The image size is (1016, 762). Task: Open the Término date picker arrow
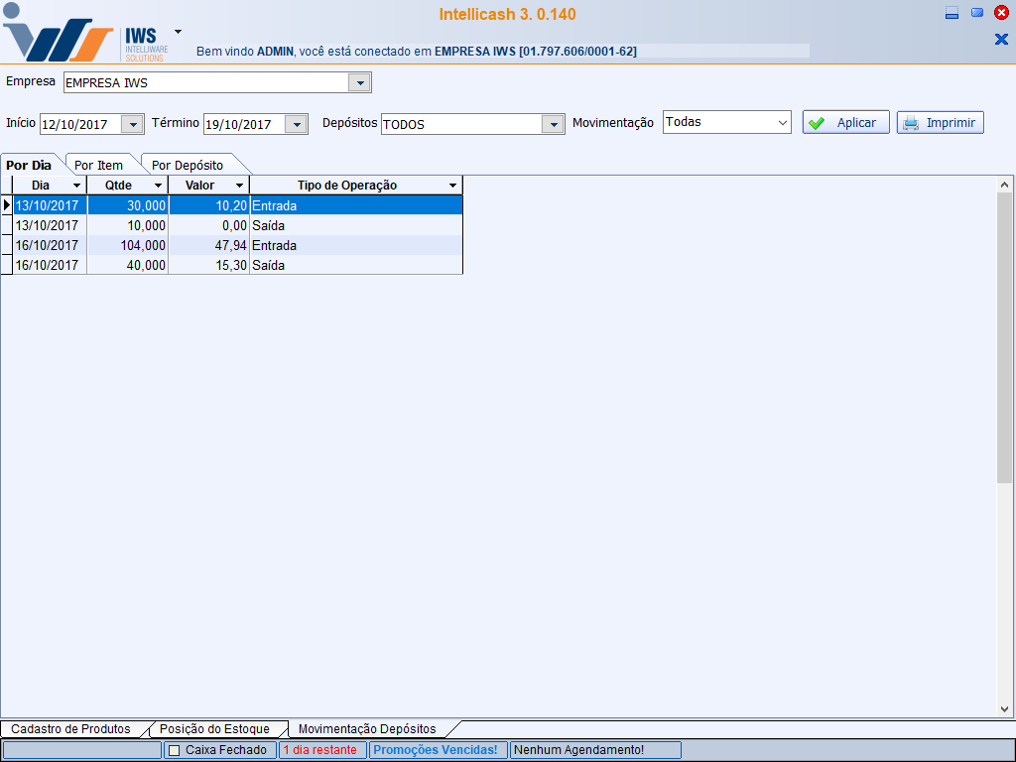[x=296, y=124]
